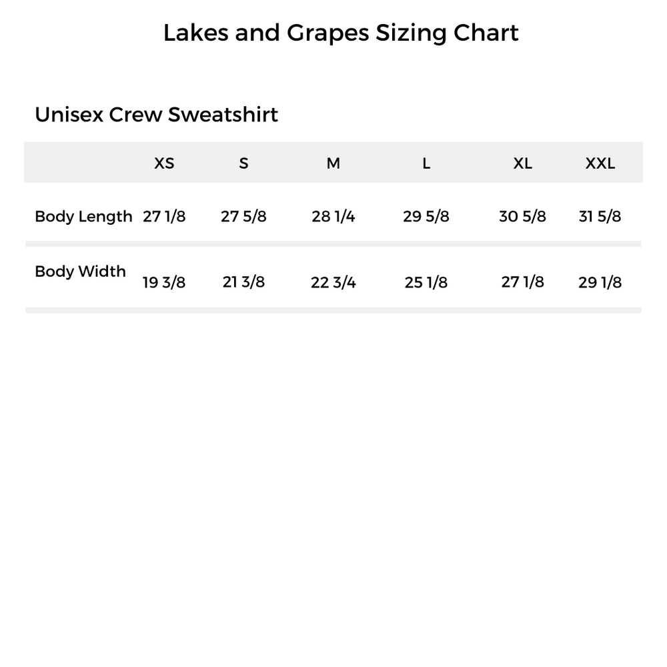Click the Unisex Crew Sweatshirt heading
The width and height of the screenshot is (667, 667).
click(x=156, y=115)
